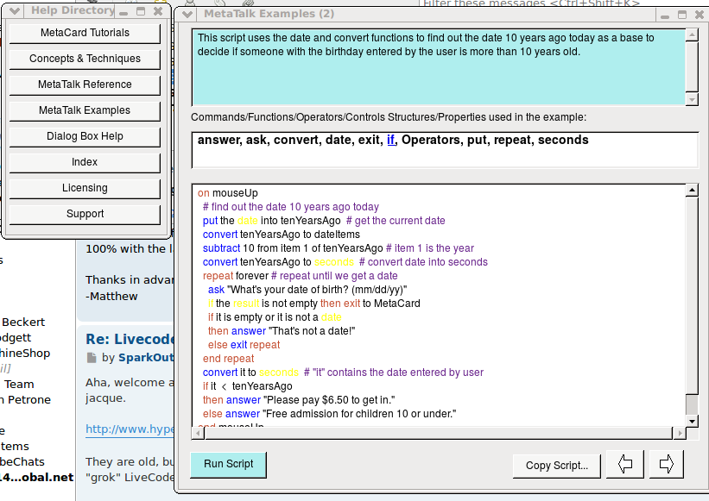The height and width of the screenshot is (501, 709).
Task: Close the Help Directory window
Action: pyautogui.click(x=157, y=12)
